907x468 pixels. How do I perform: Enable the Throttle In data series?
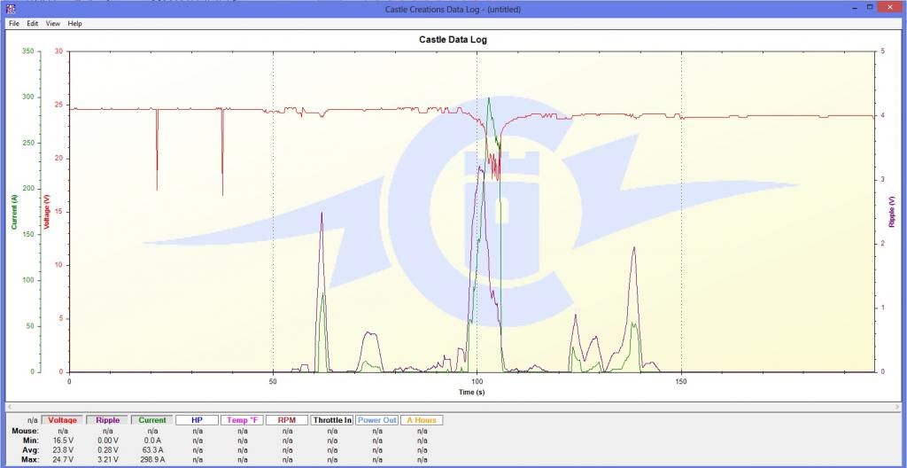coord(332,420)
